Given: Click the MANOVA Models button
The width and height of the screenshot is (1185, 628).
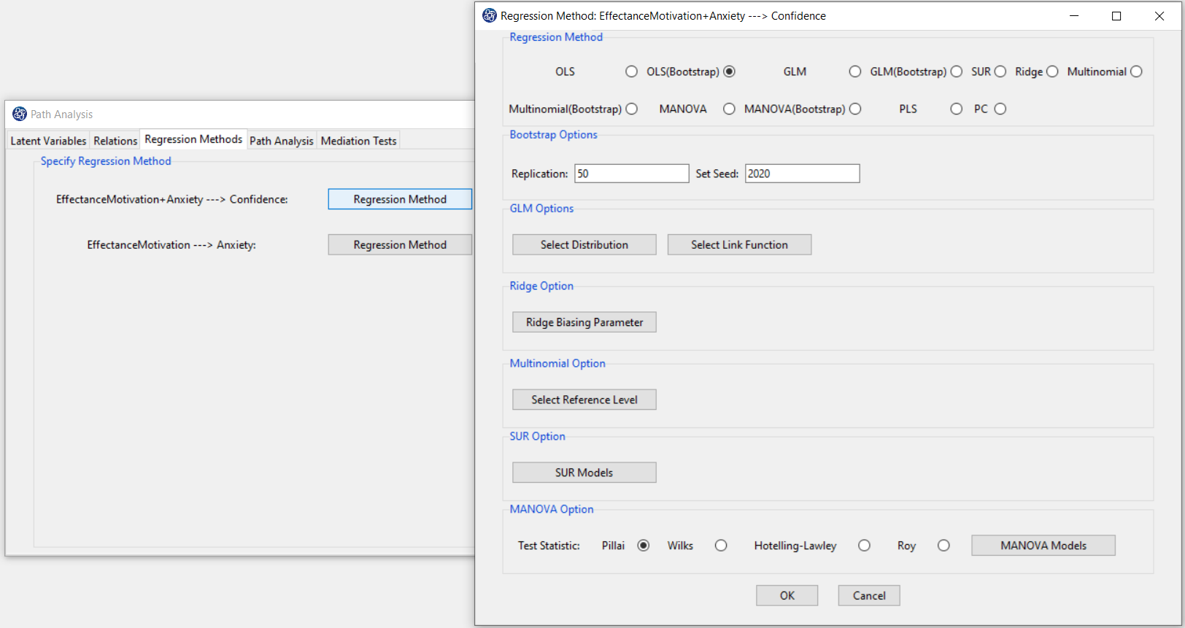Looking at the screenshot, I should [x=1043, y=546].
